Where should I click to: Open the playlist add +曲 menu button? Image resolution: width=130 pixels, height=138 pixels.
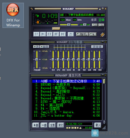tap(36, 125)
